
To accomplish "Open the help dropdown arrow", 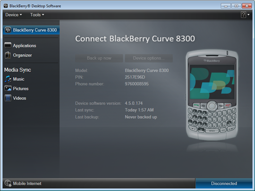I will click(248, 15).
